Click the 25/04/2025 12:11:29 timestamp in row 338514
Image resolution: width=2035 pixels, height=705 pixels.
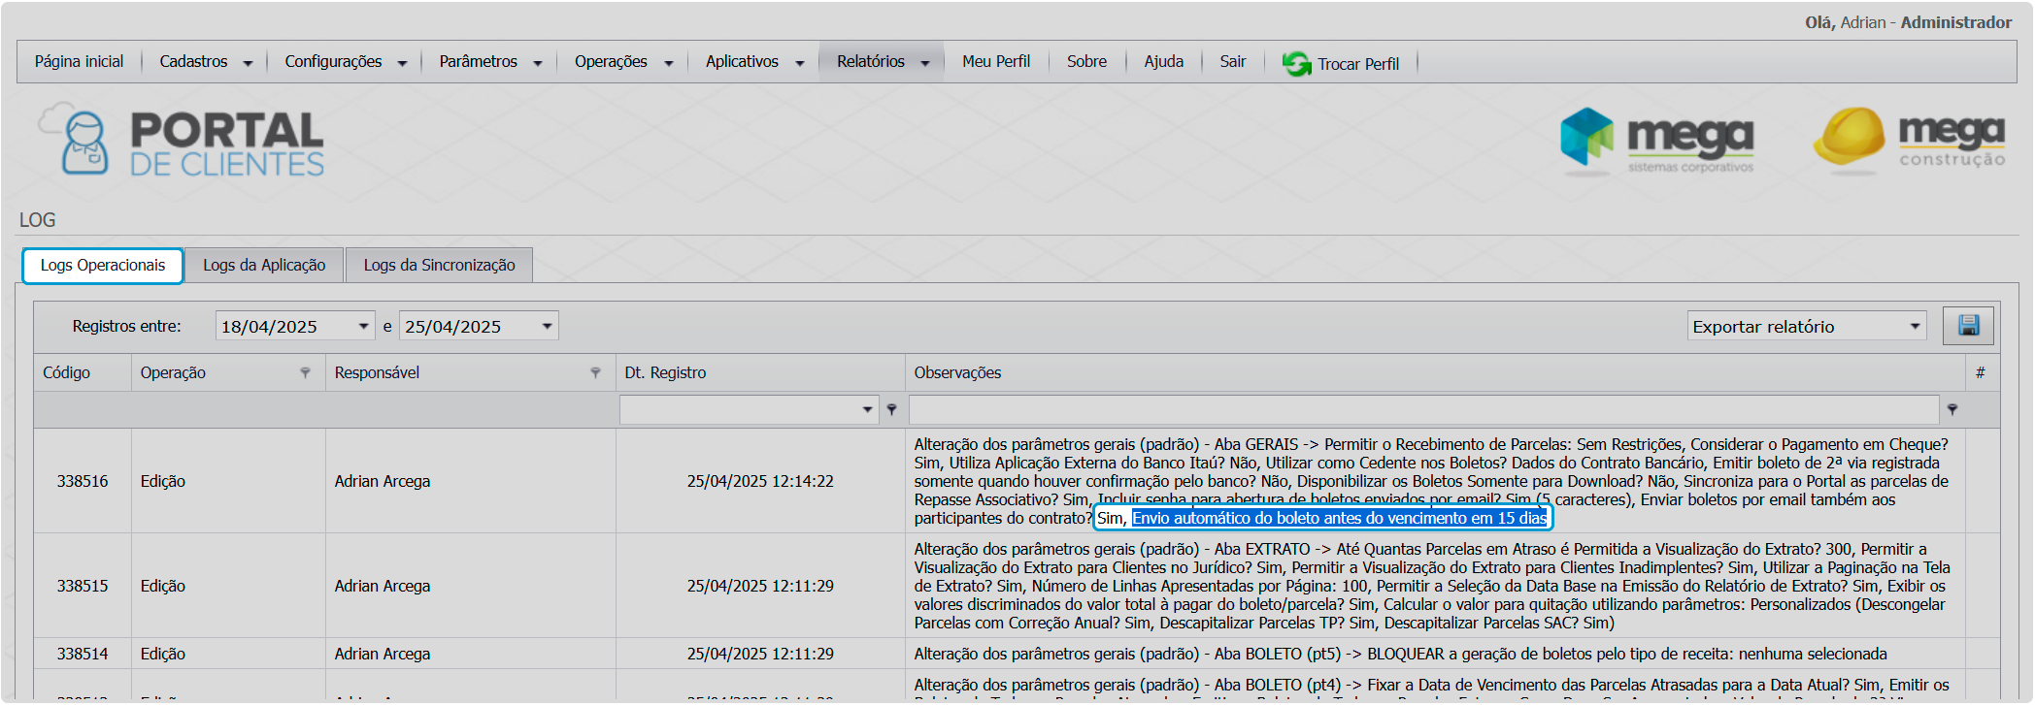point(760,654)
